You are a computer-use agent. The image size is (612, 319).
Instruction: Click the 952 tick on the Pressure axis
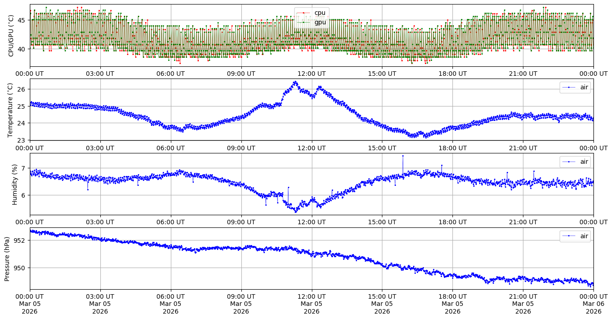[21, 240]
